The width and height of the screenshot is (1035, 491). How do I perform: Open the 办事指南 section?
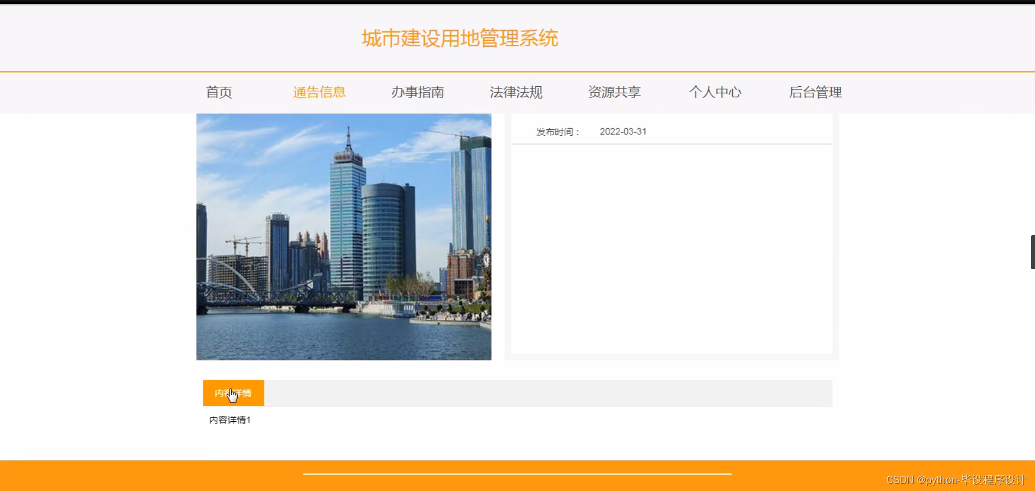point(418,92)
